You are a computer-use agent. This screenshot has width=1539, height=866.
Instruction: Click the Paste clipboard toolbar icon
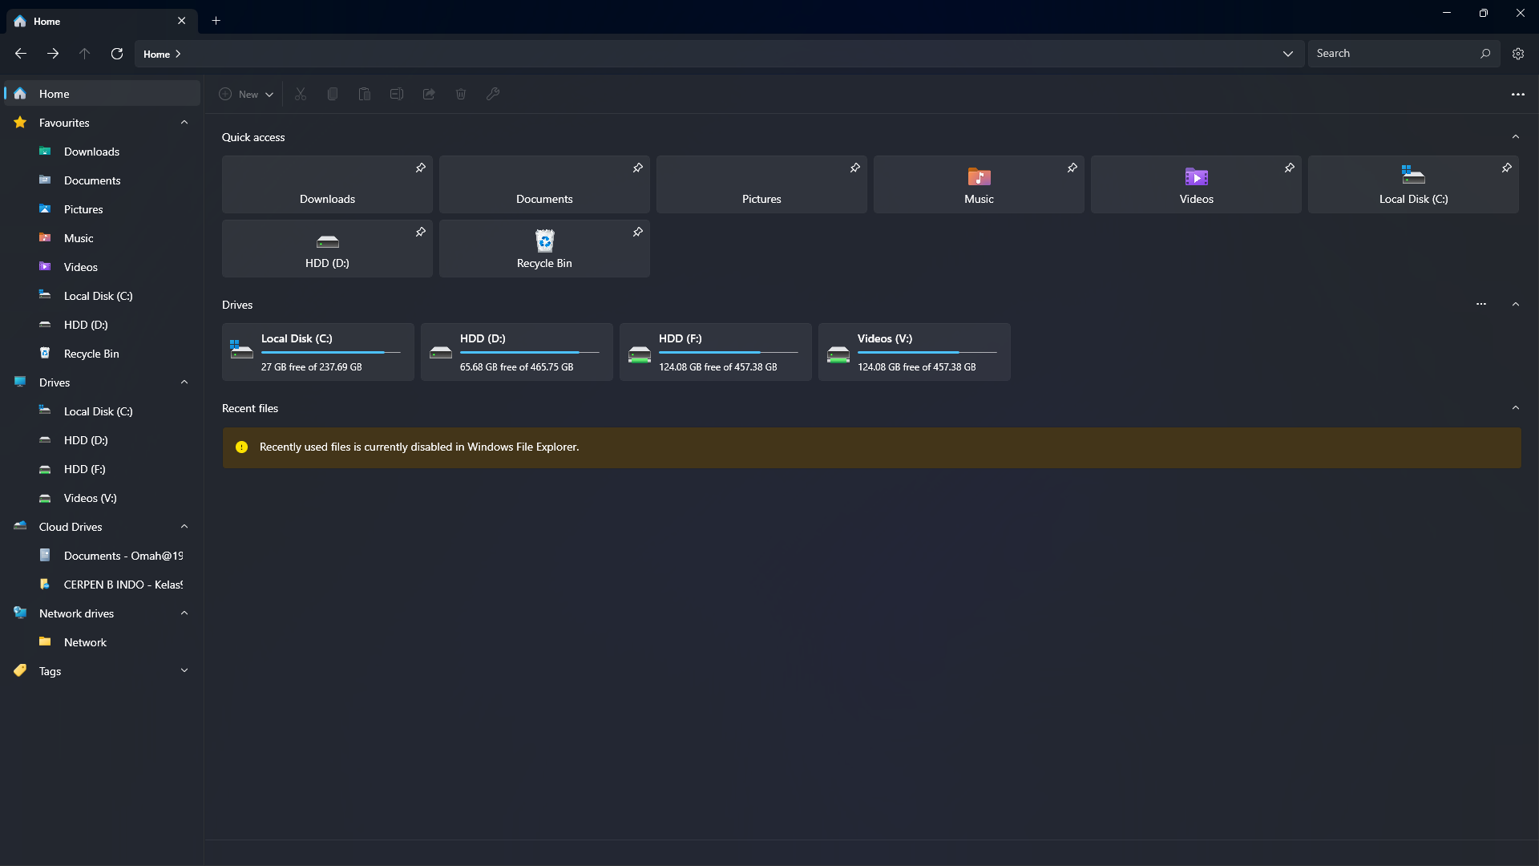365,94
